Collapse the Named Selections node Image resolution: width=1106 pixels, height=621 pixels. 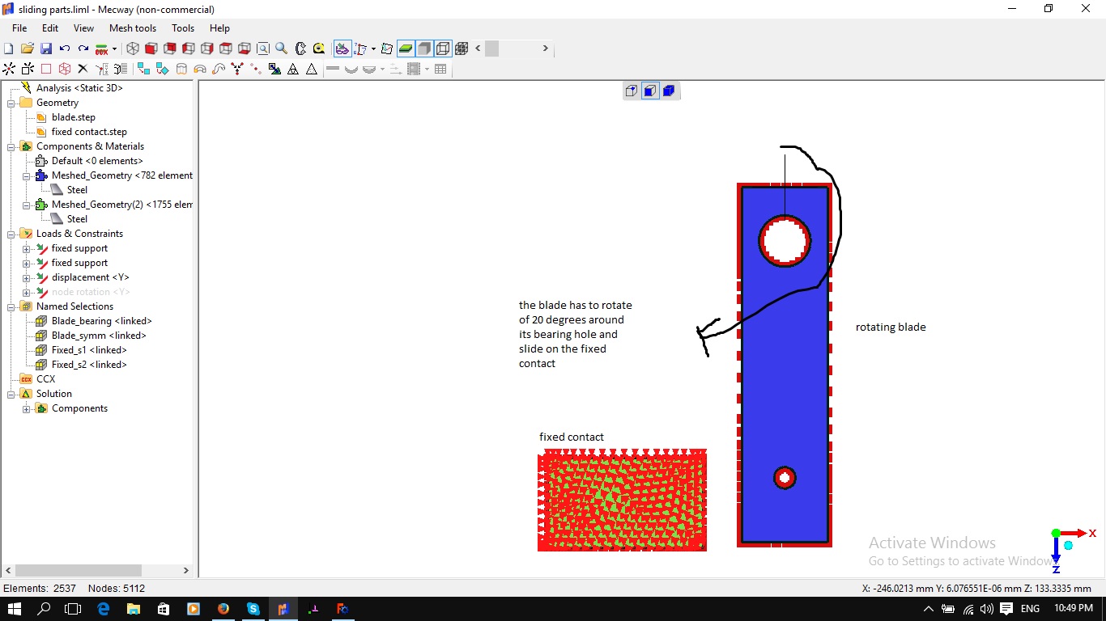[x=11, y=306]
